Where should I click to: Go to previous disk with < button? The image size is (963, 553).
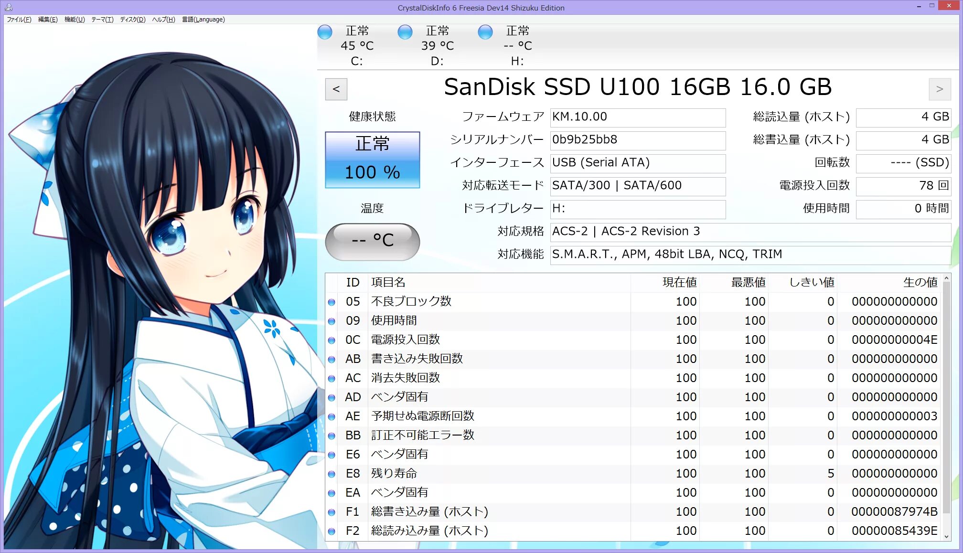pyautogui.click(x=336, y=89)
